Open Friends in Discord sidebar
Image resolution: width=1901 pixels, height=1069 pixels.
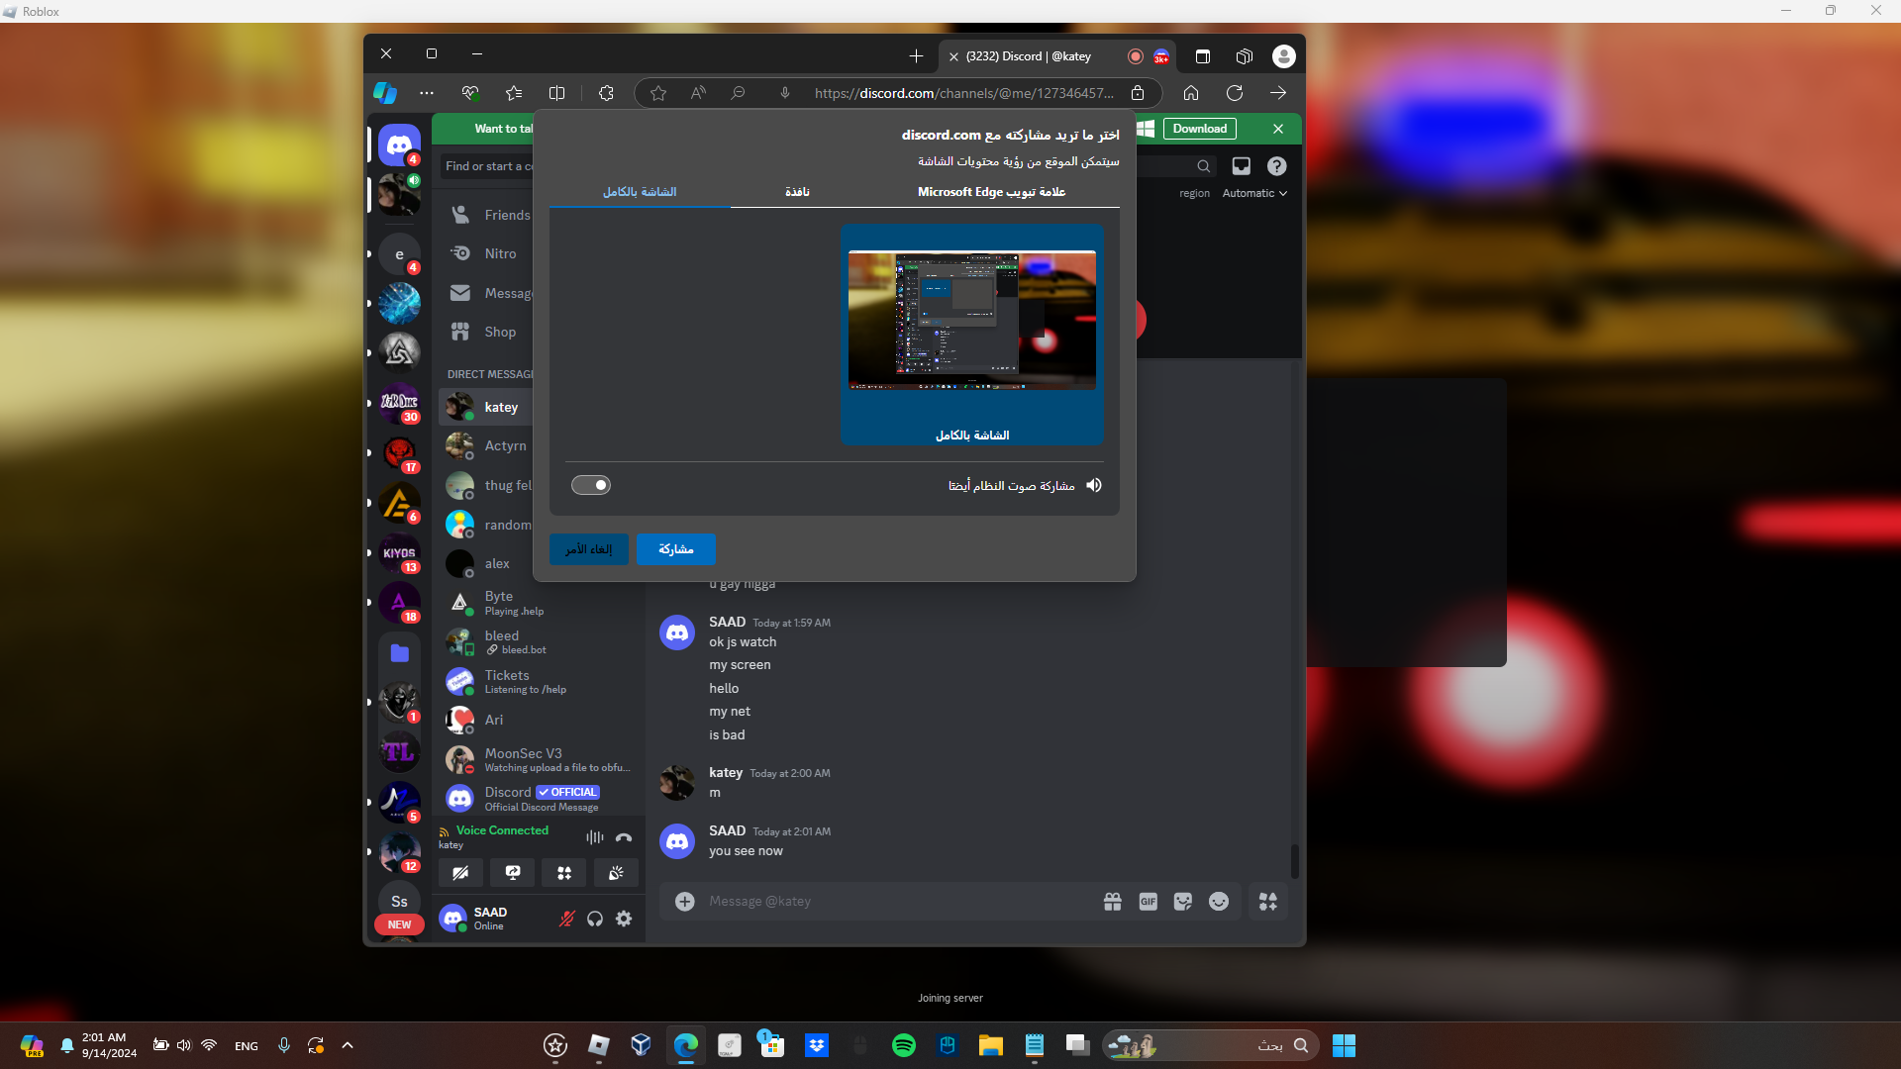click(x=490, y=215)
